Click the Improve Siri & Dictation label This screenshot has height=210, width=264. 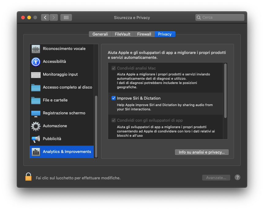coord(138,98)
